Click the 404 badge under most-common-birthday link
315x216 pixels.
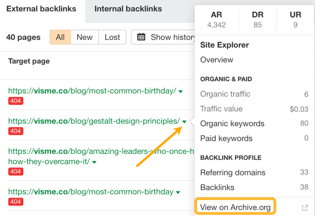point(15,101)
